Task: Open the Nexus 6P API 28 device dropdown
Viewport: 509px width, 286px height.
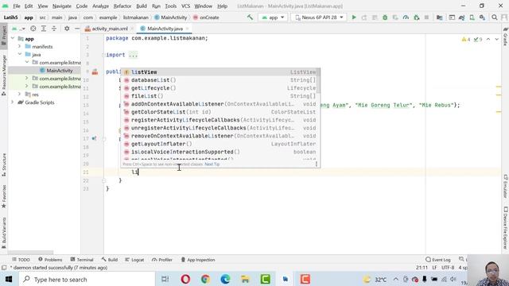Action: point(319,17)
